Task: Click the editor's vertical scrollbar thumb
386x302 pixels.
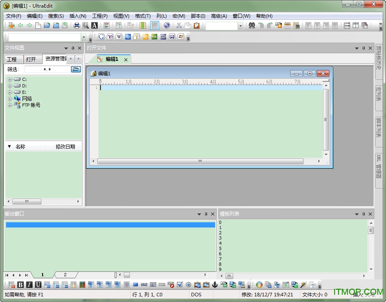Action: click(326, 120)
